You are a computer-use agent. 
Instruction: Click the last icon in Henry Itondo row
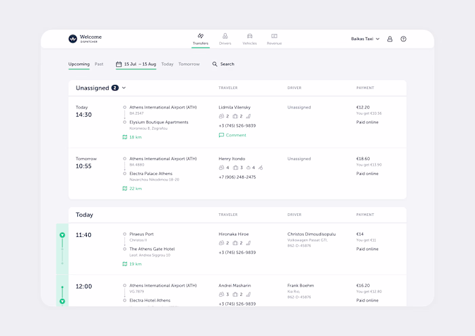point(261,168)
